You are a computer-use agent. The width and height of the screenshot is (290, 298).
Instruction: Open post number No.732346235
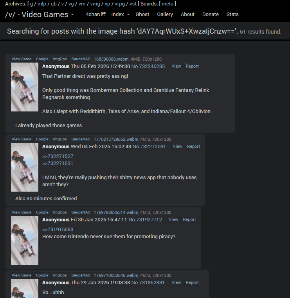148,66
